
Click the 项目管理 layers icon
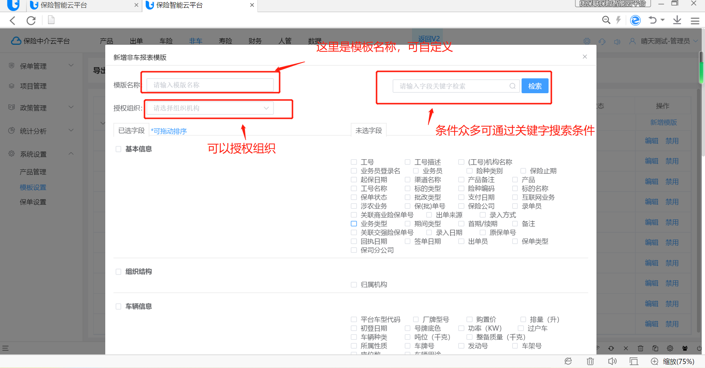[12, 86]
